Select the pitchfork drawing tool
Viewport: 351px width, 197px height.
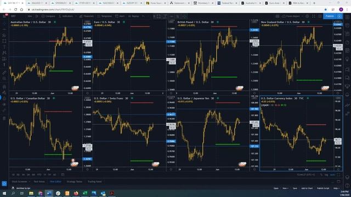[4, 35]
